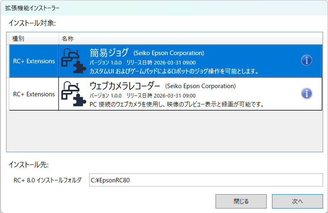The image size is (328, 213).
Task: Click the 簡易ジョグ version and release date line
Action: pyautogui.click(x=142, y=62)
